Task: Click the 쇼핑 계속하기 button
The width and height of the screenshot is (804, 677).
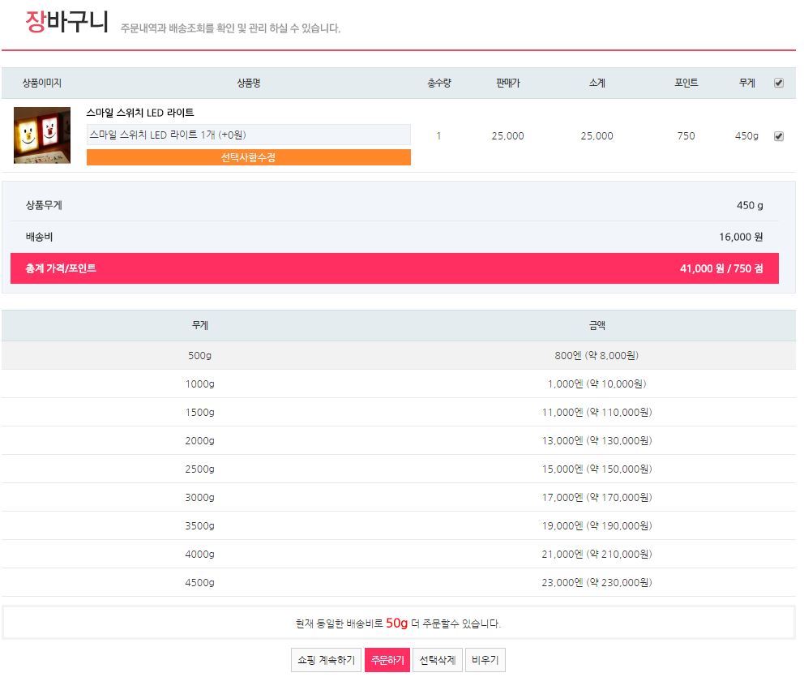Action: point(326,660)
